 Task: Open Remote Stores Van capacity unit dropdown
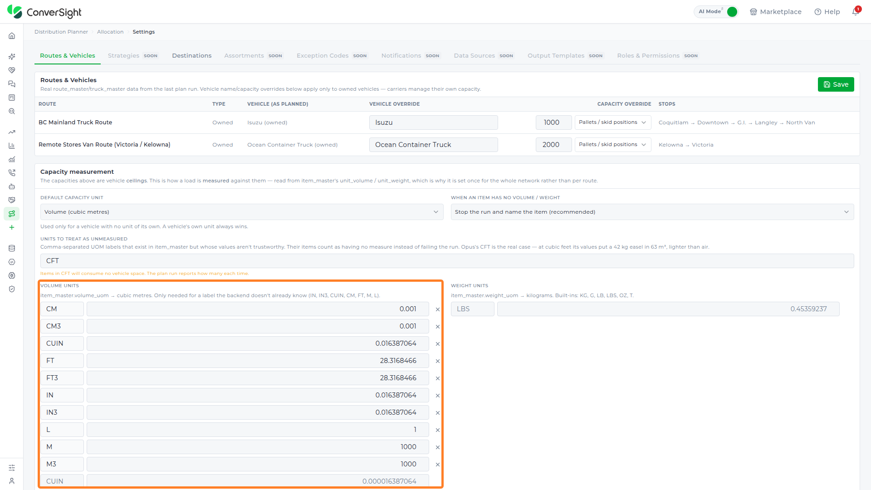click(x=613, y=145)
